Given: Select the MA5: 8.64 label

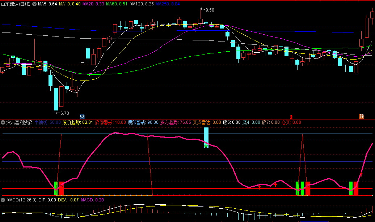Looking at the screenshot, I should click(x=47, y=4).
